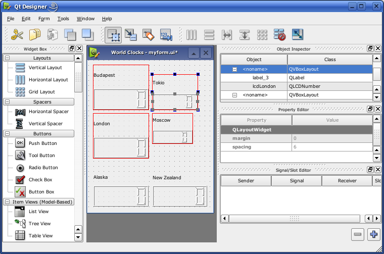Apply Lay Out Vertically from toolbar
The height and width of the screenshot is (254, 384).
[209, 34]
